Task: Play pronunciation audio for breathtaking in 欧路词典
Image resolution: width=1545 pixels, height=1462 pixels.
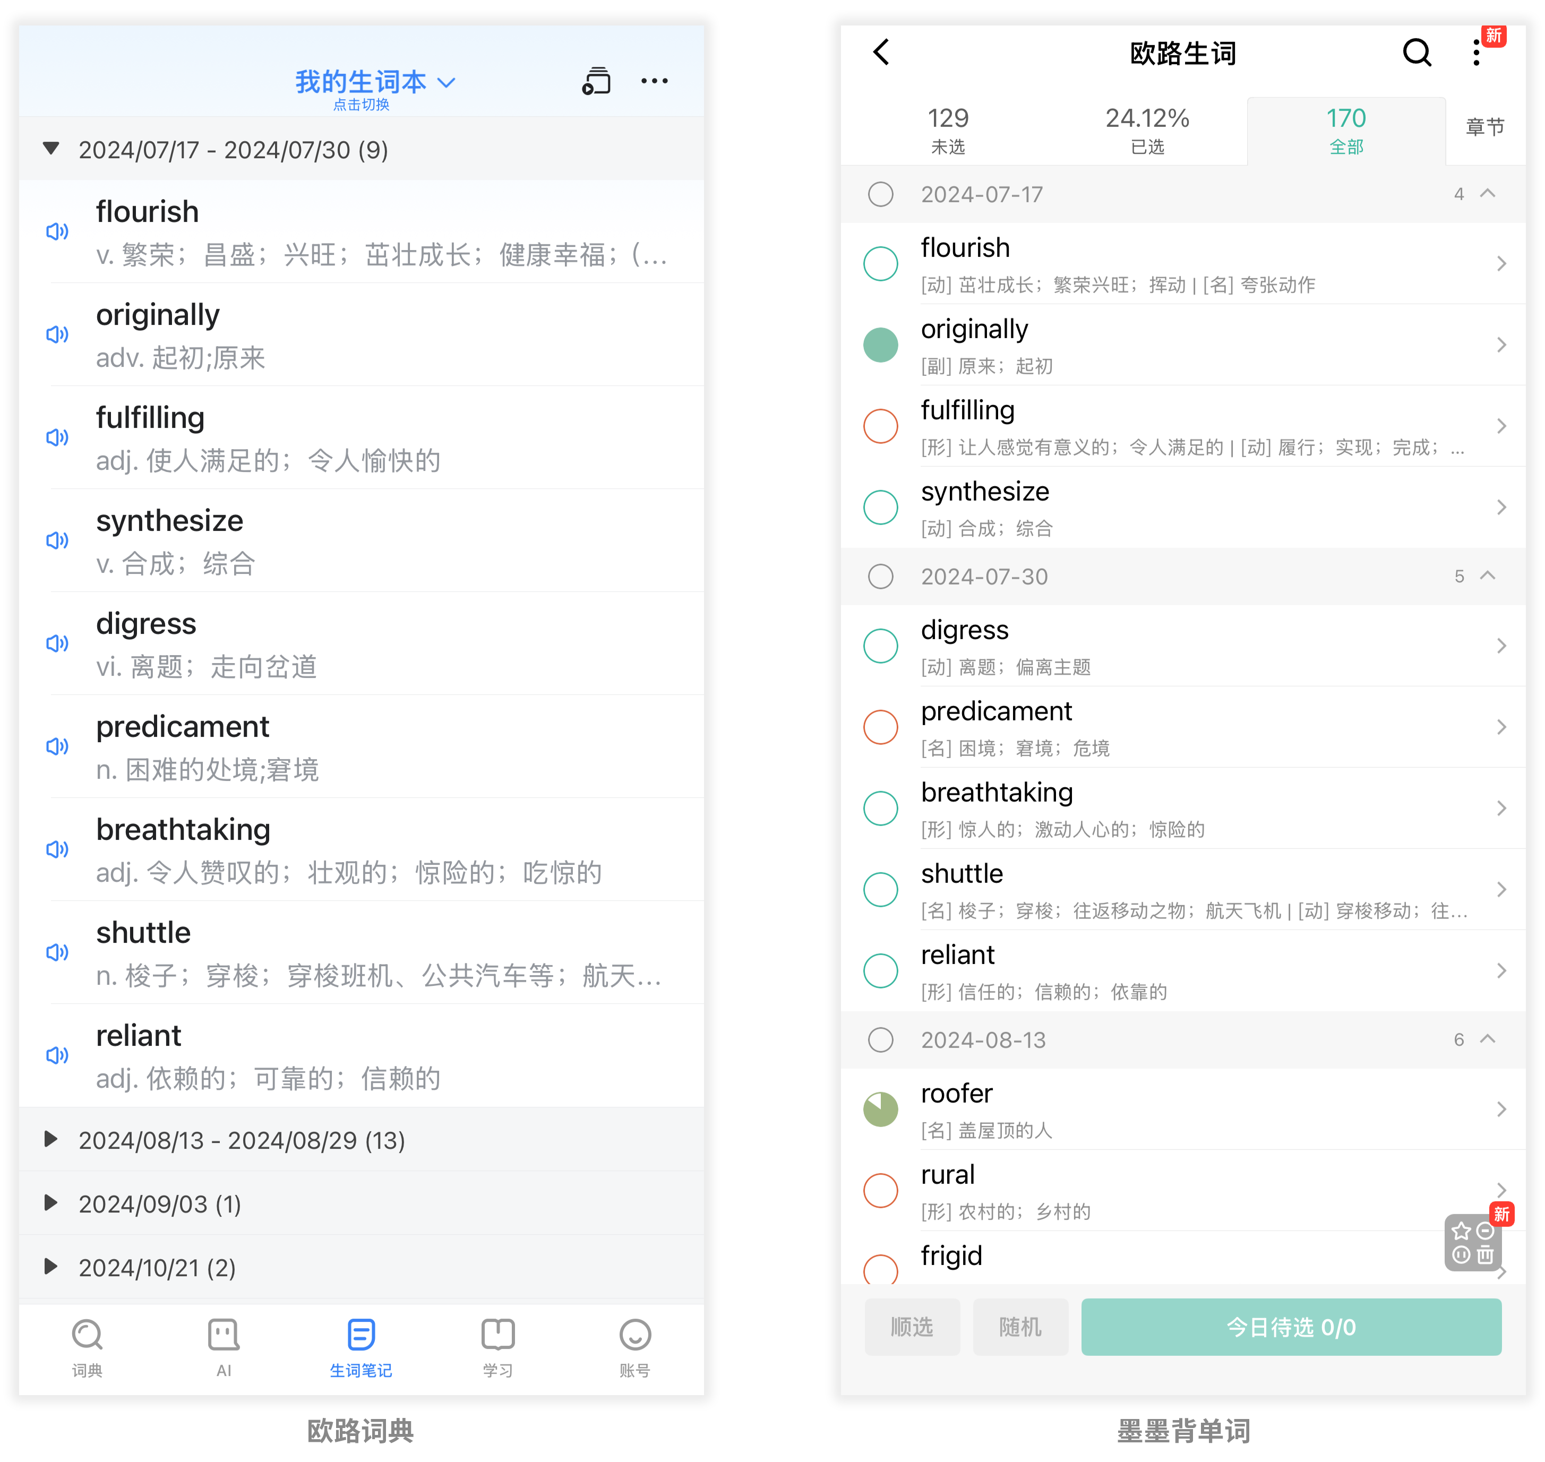Action: pyautogui.click(x=57, y=849)
